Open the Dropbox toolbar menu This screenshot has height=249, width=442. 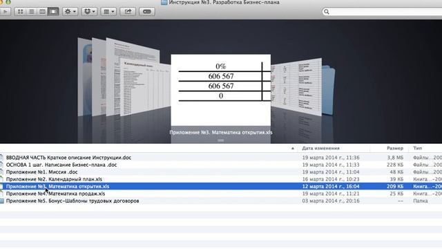pos(89,12)
